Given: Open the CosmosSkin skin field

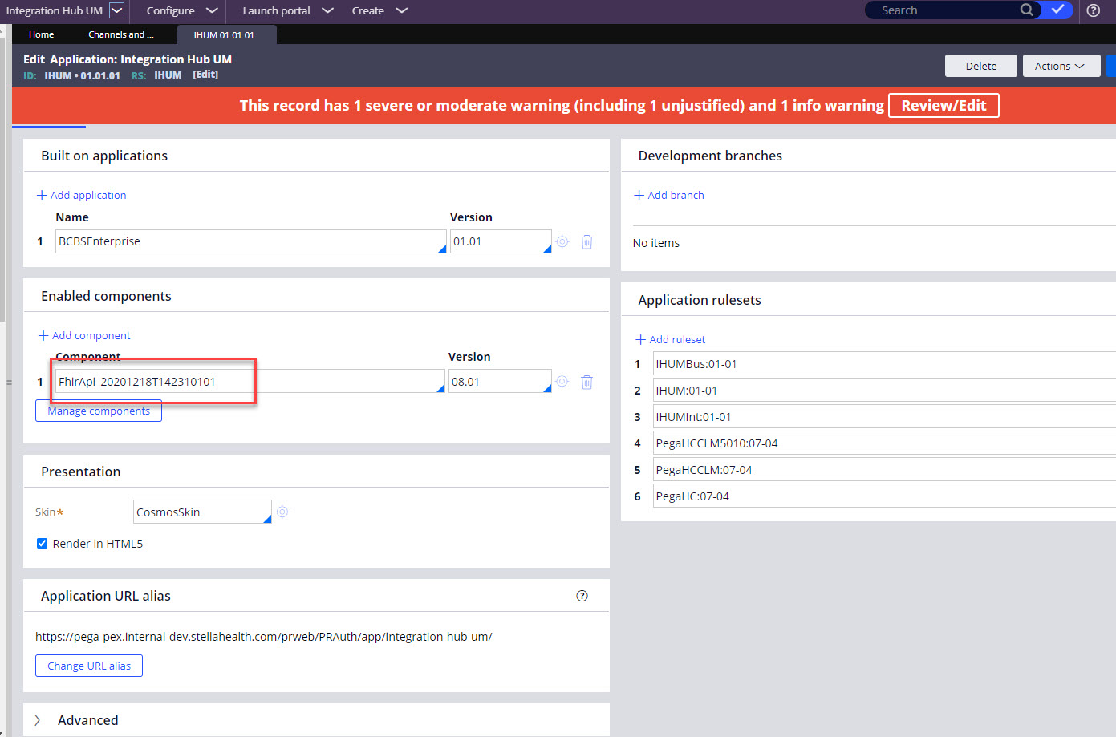Looking at the screenshot, I should pos(202,512).
